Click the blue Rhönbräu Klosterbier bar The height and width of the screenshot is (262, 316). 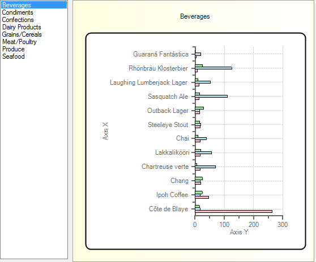click(213, 68)
